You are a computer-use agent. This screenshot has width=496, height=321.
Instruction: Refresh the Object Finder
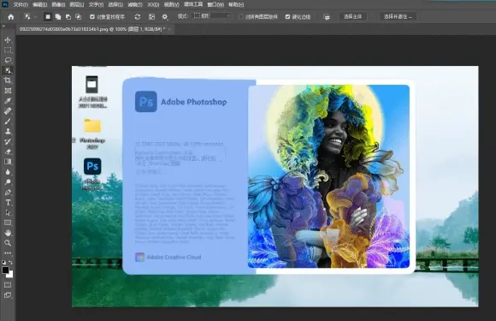point(138,17)
